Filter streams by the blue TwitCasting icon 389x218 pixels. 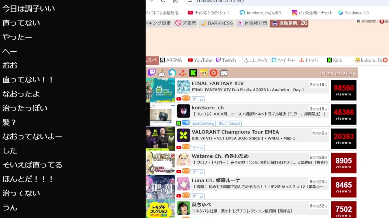click(x=172, y=73)
